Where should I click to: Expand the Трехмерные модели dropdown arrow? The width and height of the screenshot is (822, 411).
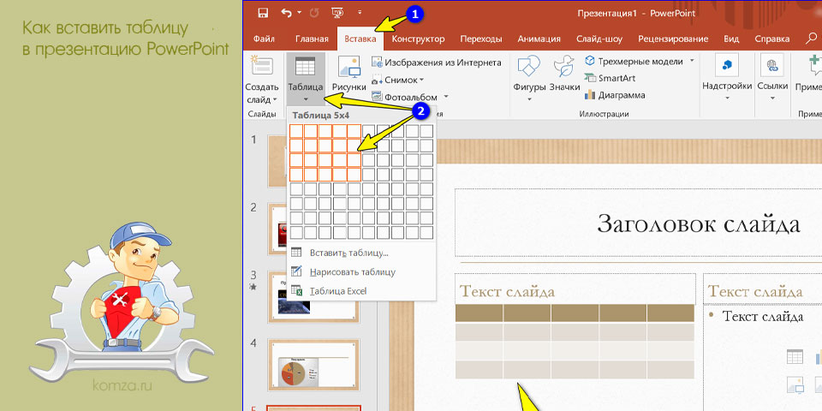pyautogui.click(x=692, y=61)
